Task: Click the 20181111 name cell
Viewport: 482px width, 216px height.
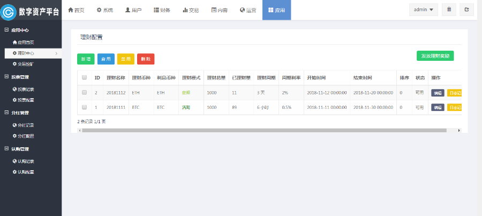Action: coord(116,107)
